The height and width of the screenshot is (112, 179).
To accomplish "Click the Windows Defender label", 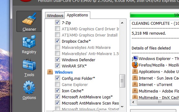I will click(79, 60).
